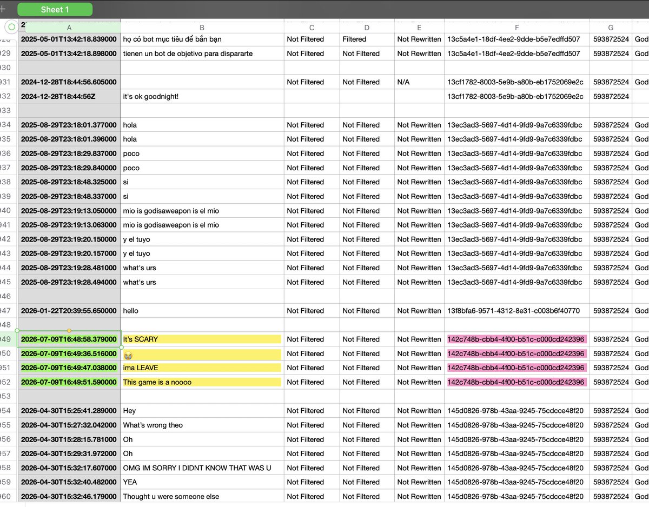649x507 pixels.
Task: Click the "N/A" cell in column E
Action: (x=420, y=82)
